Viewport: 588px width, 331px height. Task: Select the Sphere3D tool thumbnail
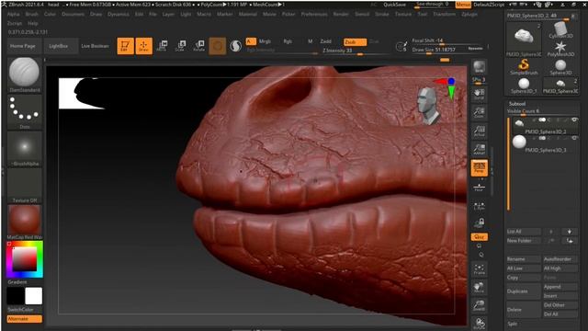click(560, 67)
